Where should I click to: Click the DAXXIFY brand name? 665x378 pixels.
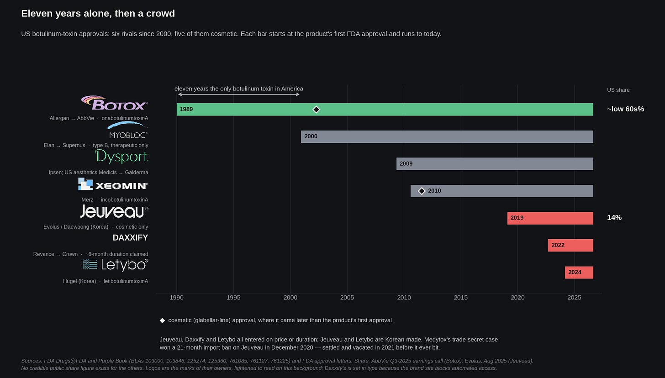click(x=130, y=238)
